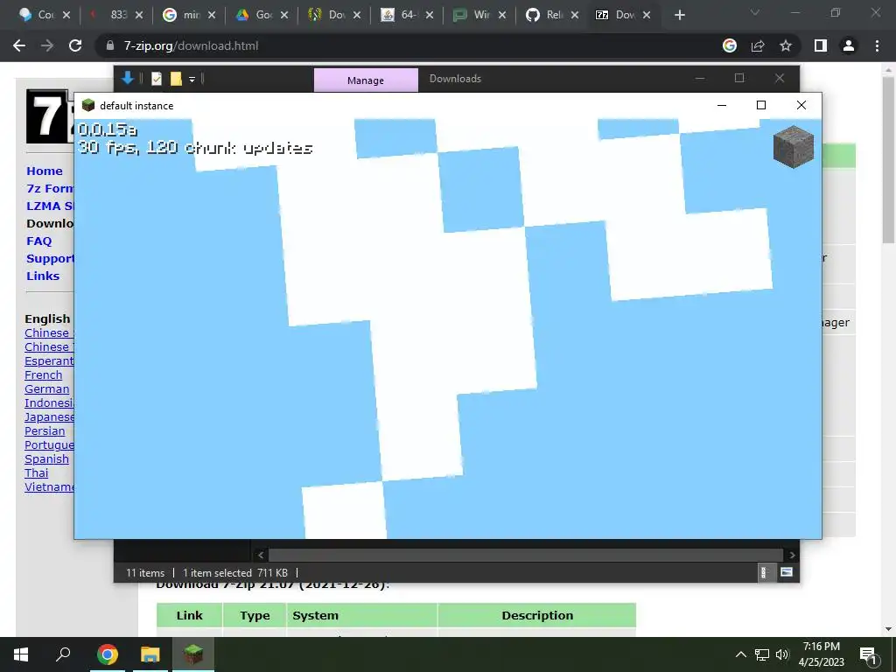This screenshot has height=672, width=896.
Task: Close the active 7-Zip Download tab
Action: point(647,15)
